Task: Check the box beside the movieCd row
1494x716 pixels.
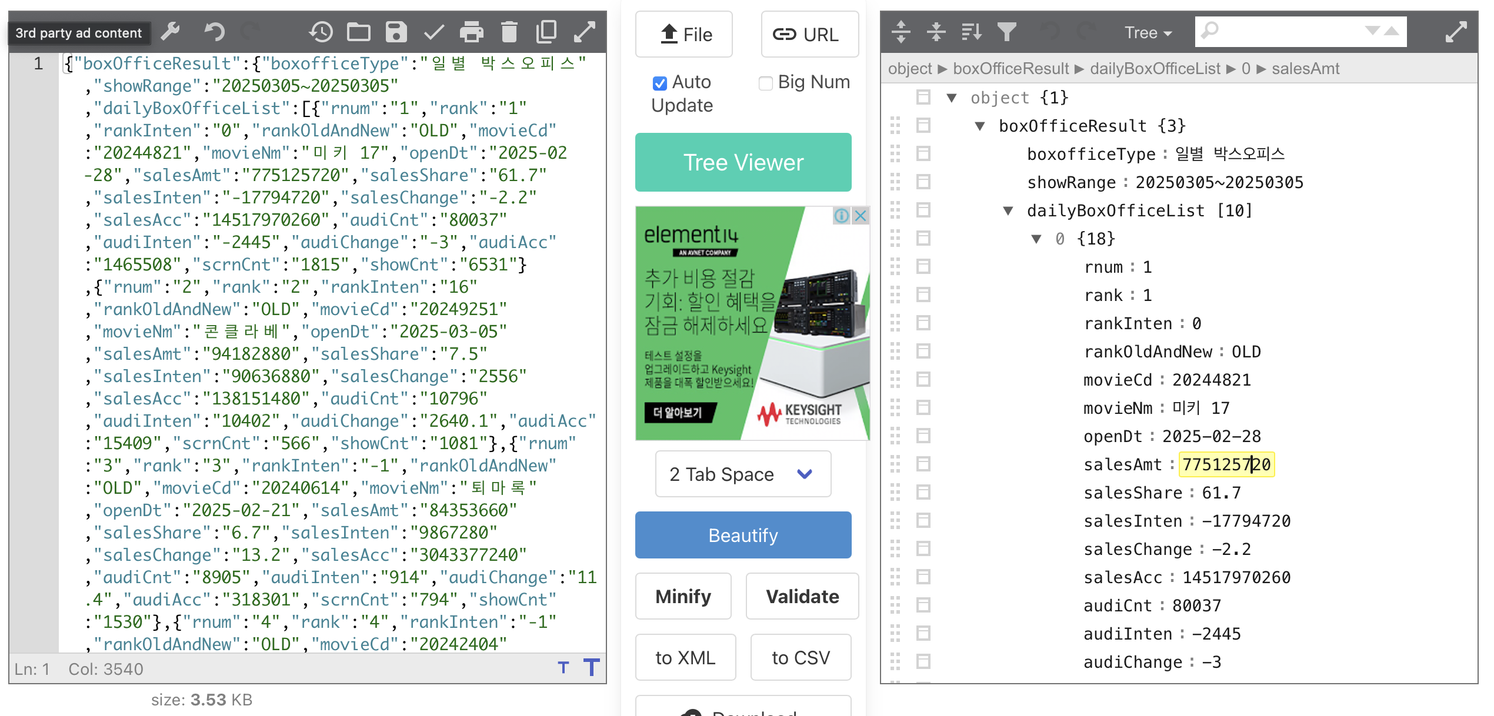Action: 923,379
